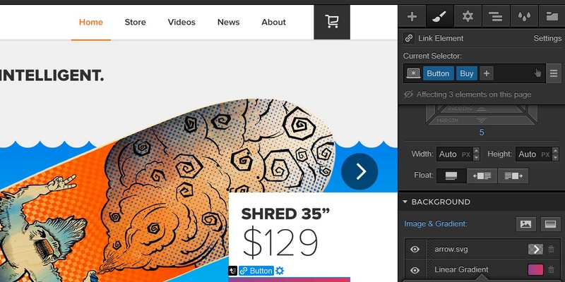Add a background image layer
This screenshot has height=282, width=565.
click(x=525, y=224)
